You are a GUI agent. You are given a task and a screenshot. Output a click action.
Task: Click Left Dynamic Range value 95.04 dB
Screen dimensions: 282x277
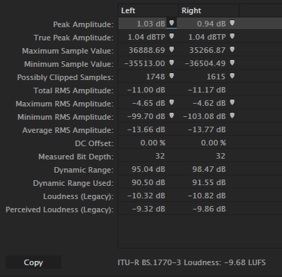(148, 169)
